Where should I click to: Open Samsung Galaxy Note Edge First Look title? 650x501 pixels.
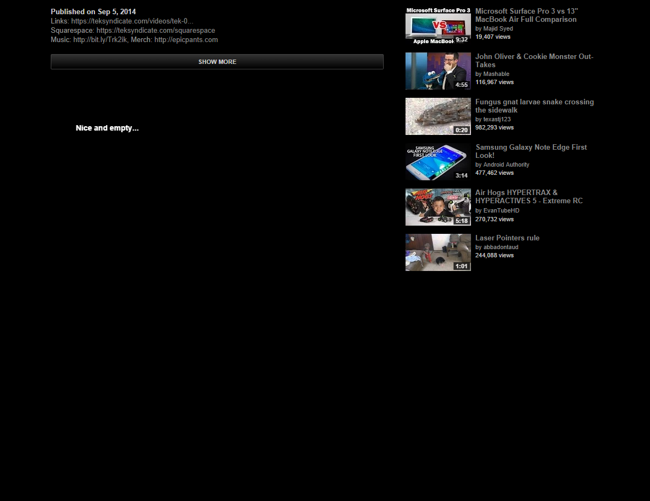531,151
